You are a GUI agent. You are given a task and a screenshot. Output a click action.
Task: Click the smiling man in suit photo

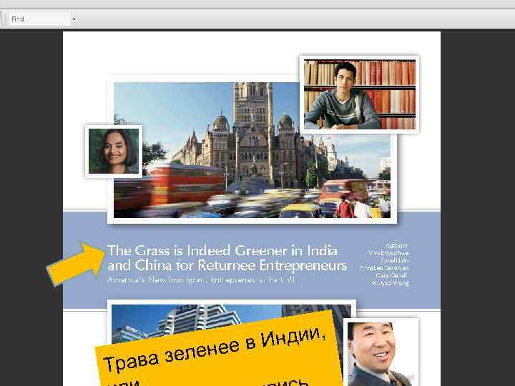pyautogui.click(x=381, y=353)
